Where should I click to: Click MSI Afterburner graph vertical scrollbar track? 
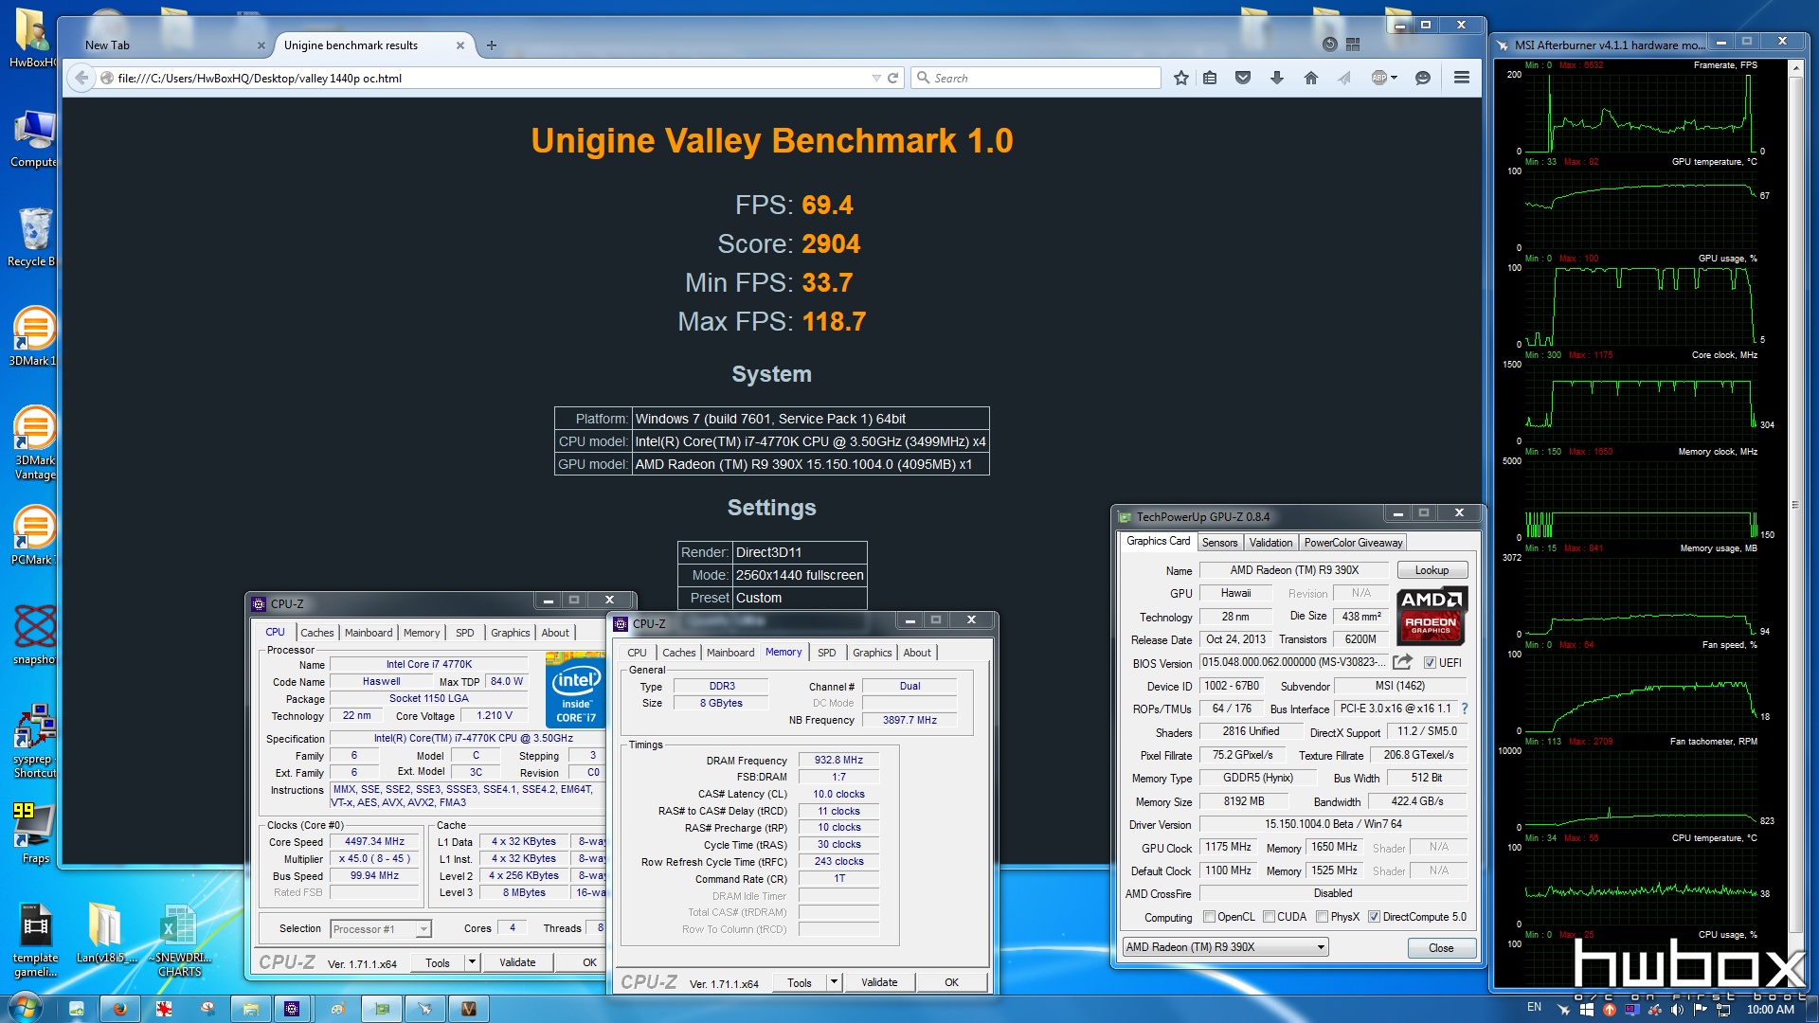(1794, 504)
